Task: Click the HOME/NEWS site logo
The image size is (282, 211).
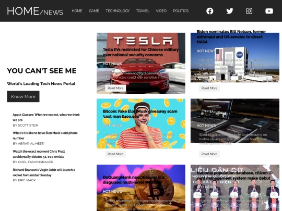Action: (35, 11)
